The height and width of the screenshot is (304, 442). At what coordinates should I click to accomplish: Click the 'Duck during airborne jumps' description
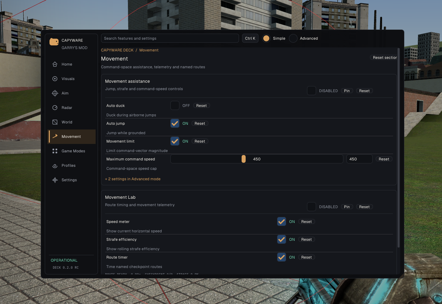131,115
